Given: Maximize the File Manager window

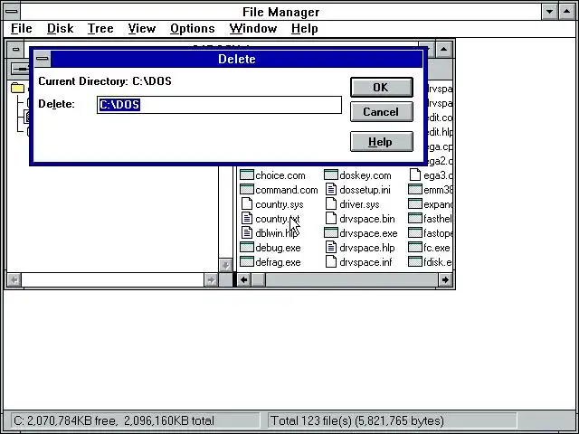Looking at the screenshot, I should tap(567, 12).
